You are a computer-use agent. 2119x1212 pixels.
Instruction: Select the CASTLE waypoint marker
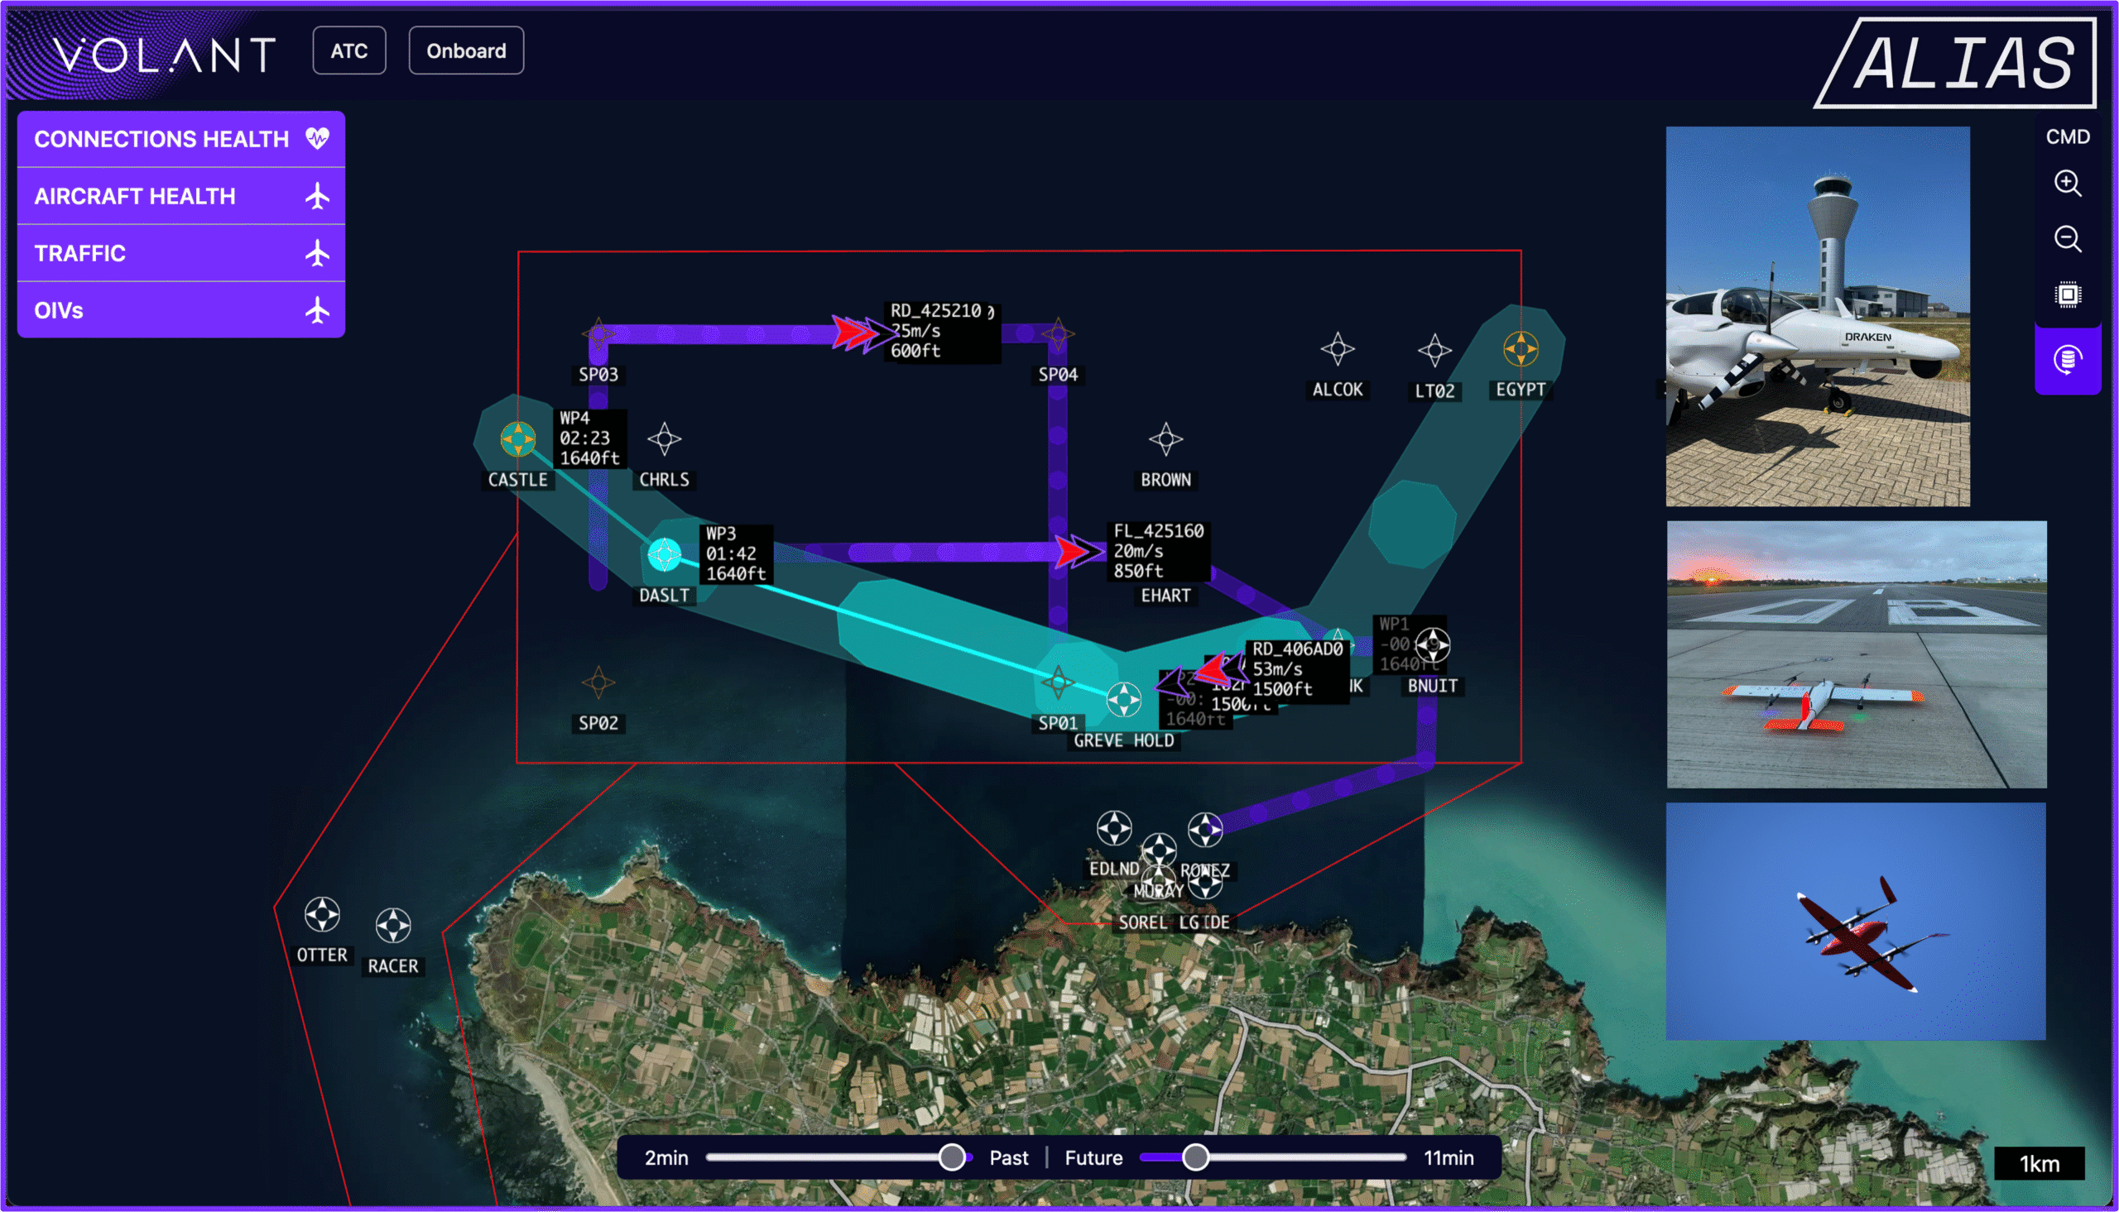click(518, 438)
